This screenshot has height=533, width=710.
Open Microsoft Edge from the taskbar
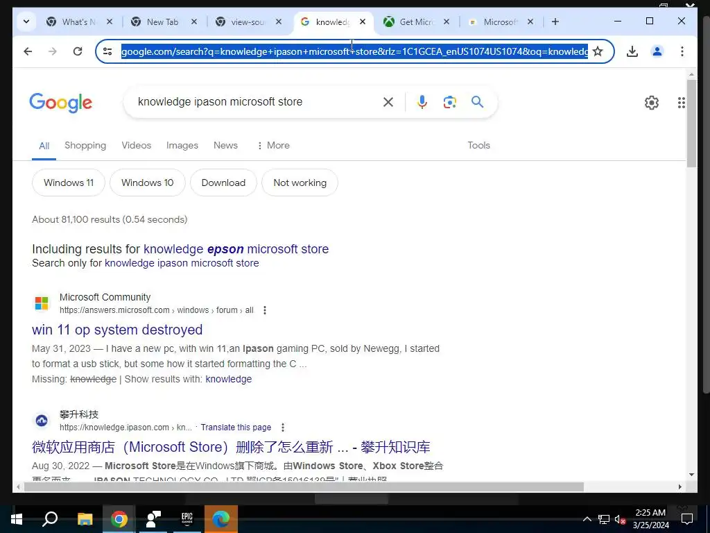221,519
